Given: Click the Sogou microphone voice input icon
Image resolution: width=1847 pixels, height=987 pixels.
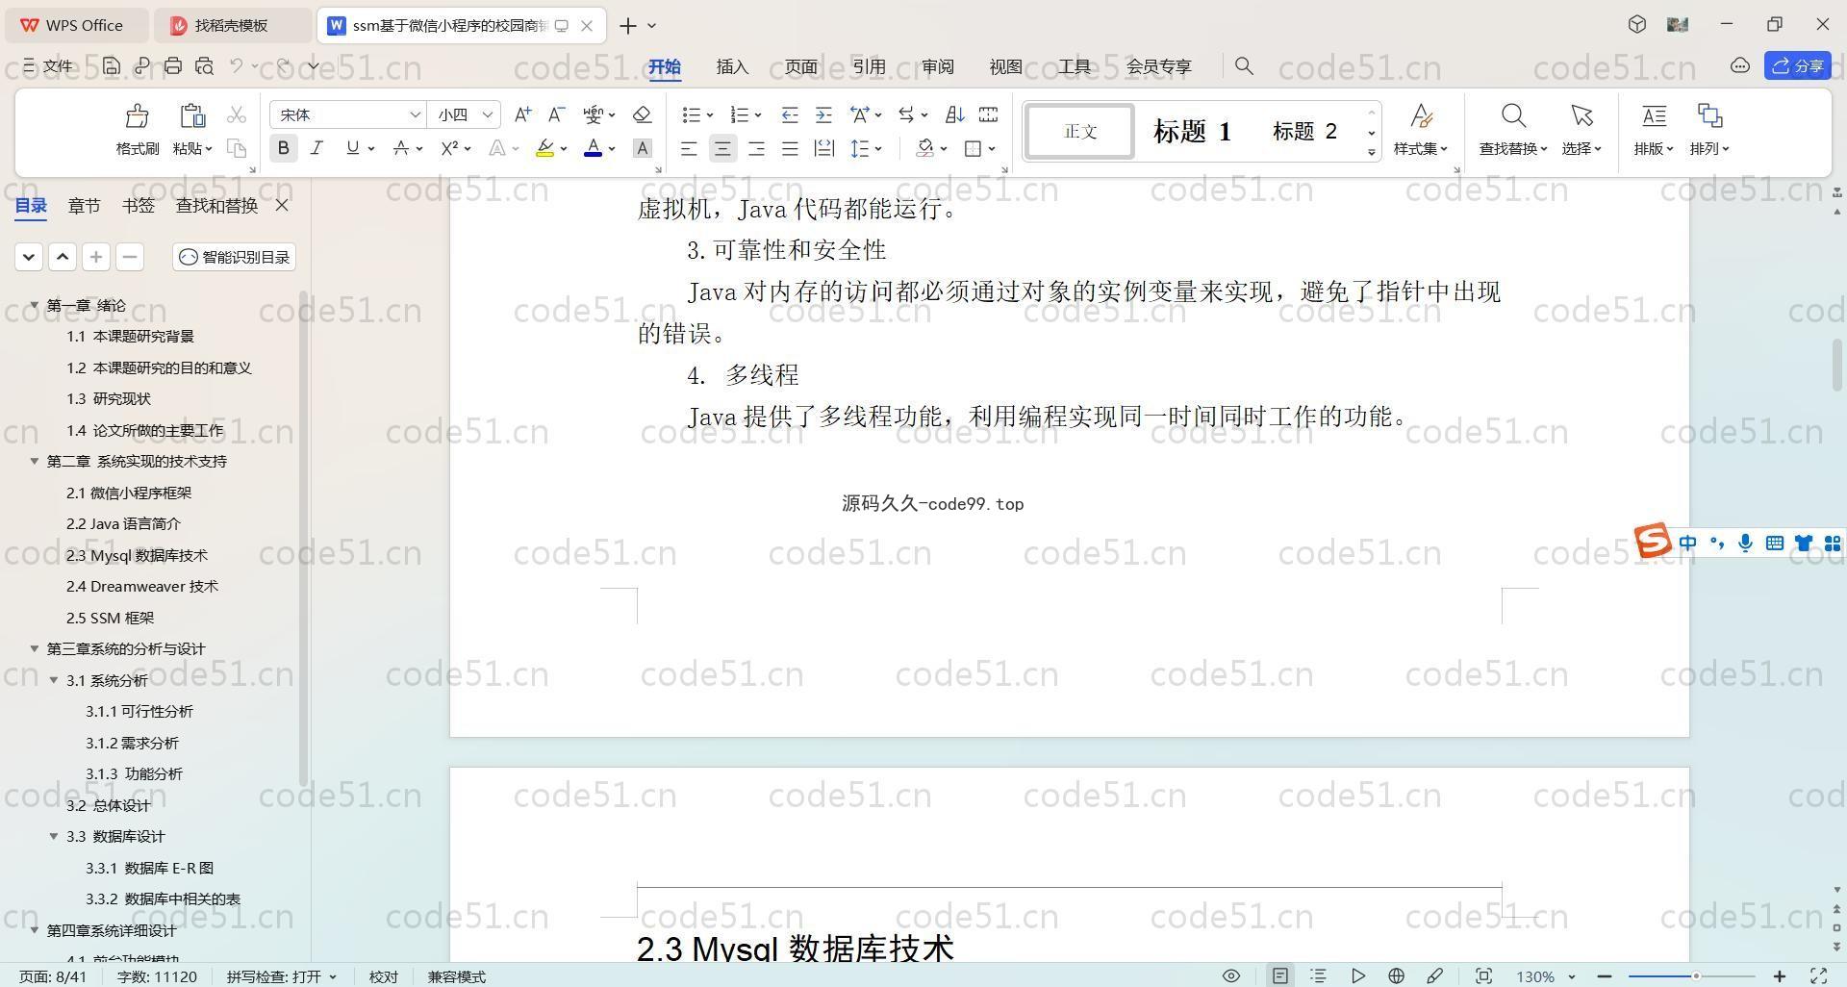Looking at the screenshot, I should (x=1745, y=544).
